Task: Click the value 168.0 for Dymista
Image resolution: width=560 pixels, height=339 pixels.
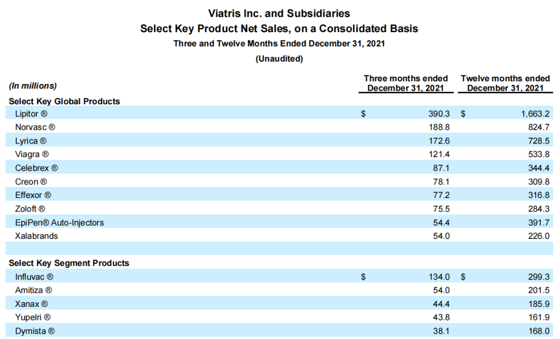Action: tap(539, 331)
